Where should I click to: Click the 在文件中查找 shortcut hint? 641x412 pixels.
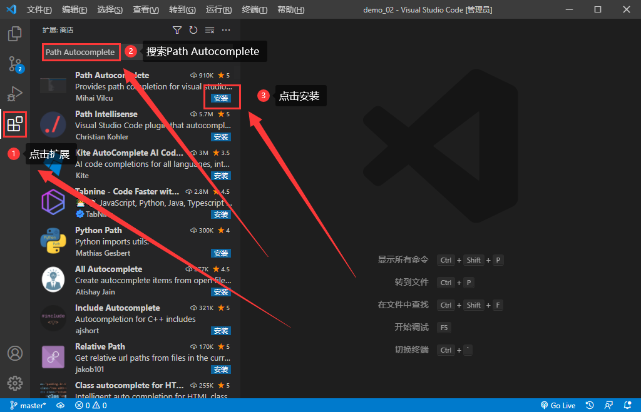[x=440, y=305]
